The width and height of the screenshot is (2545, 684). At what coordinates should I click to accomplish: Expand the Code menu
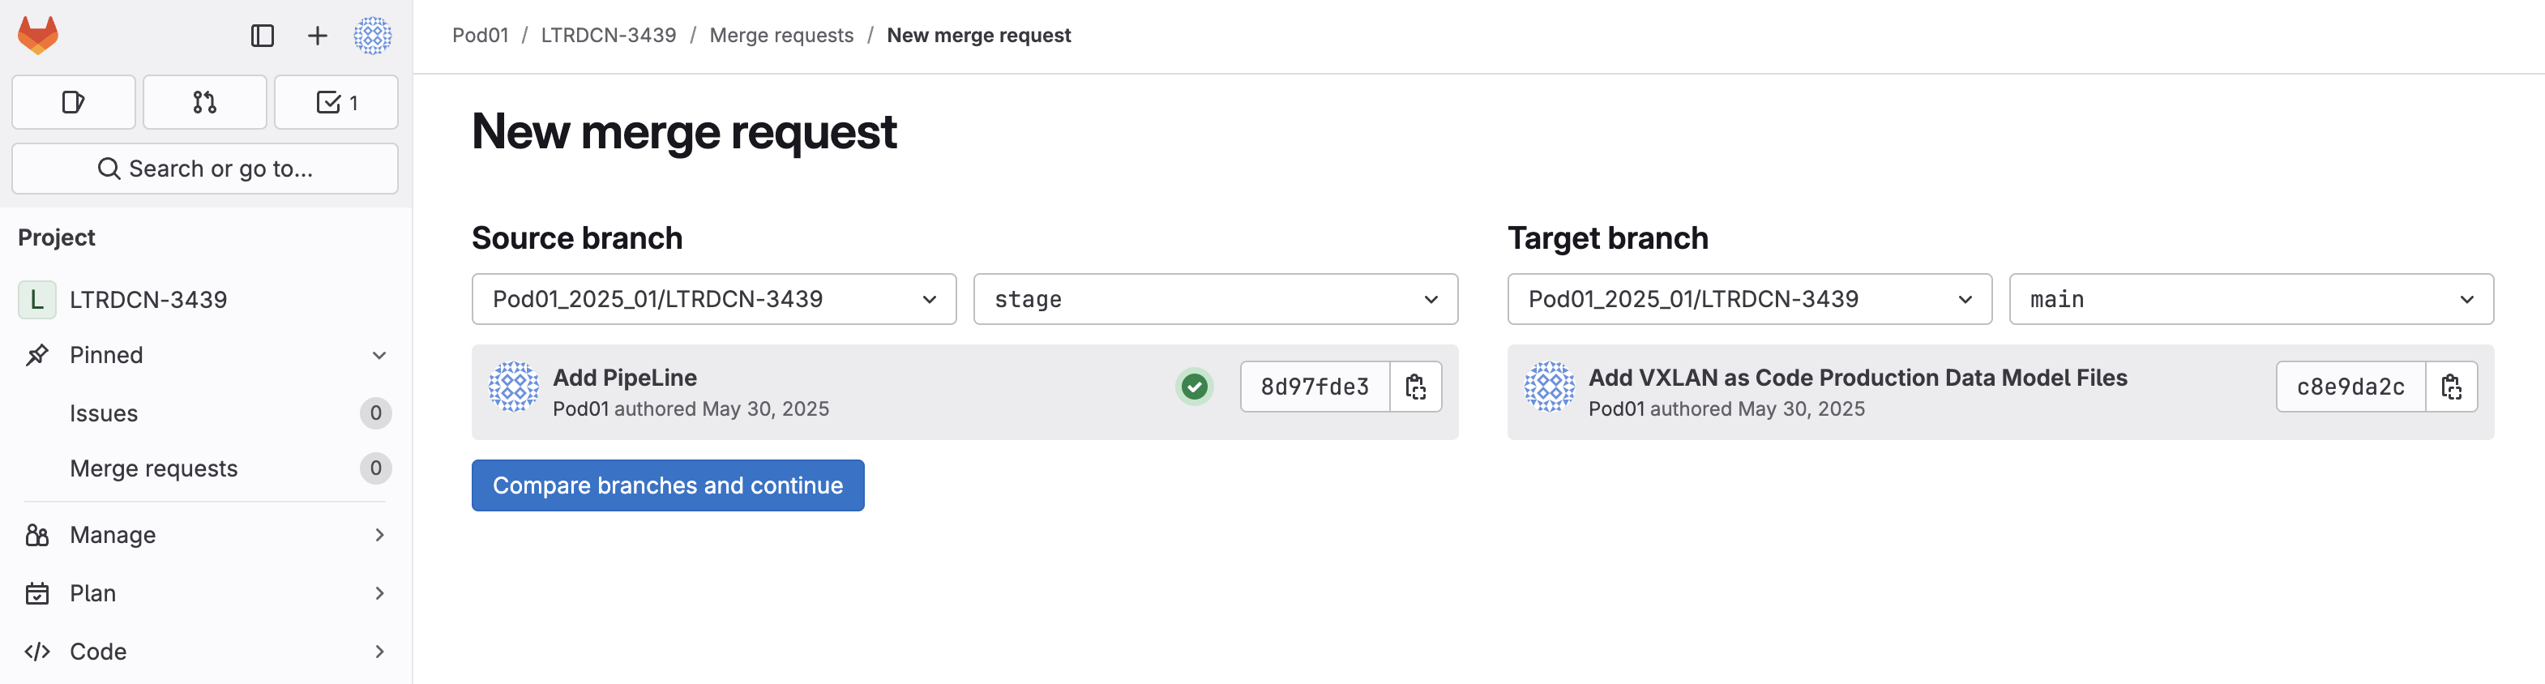pos(204,652)
